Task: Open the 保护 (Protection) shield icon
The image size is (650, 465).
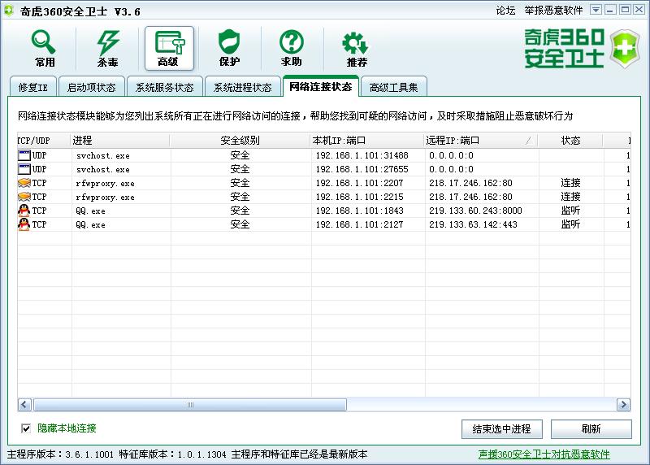Action: 229,49
